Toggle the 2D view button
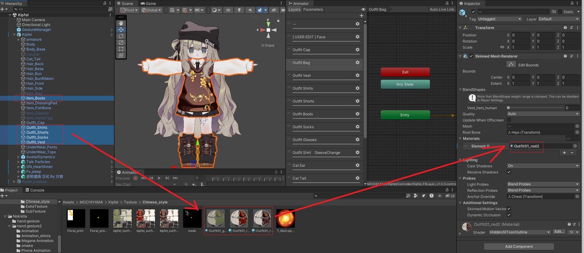This screenshot has width=584, height=253. coord(228,10)
